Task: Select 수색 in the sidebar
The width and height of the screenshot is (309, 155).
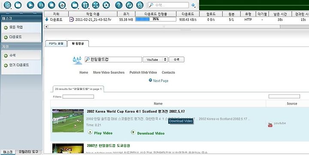Action: (x=21, y=56)
